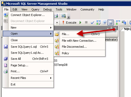The height and width of the screenshot is (97, 131).
Task: Open the View menu
Action: coord(24,9)
